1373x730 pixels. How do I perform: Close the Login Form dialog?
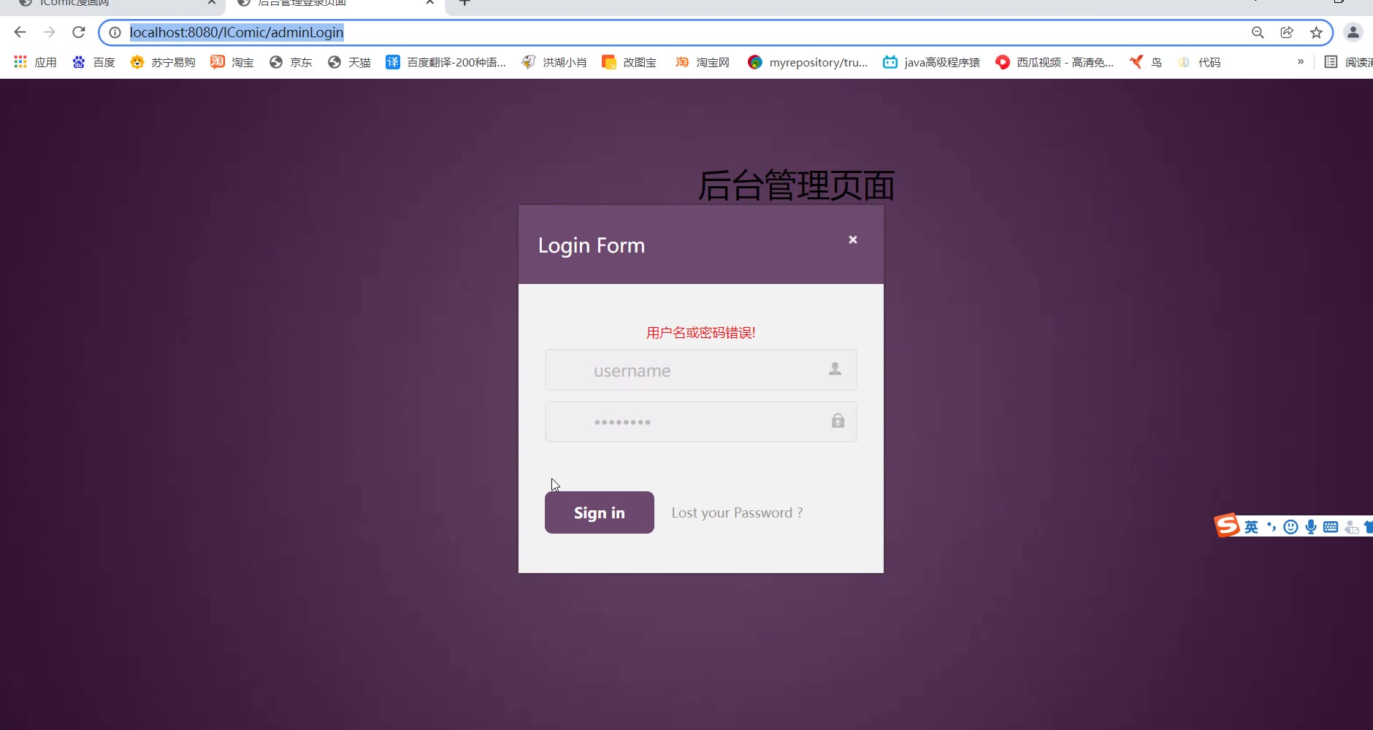(852, 239)
